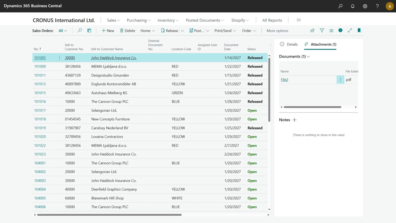
Task: Switch to the Details tab
Action: 289,44
